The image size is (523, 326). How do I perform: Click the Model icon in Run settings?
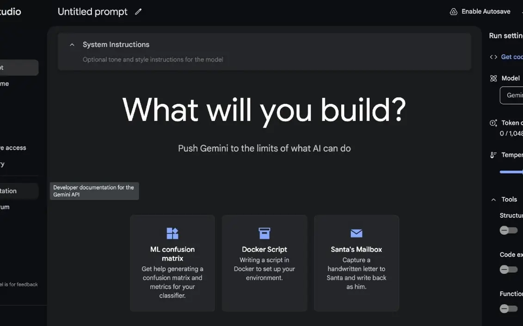(493, 78)
